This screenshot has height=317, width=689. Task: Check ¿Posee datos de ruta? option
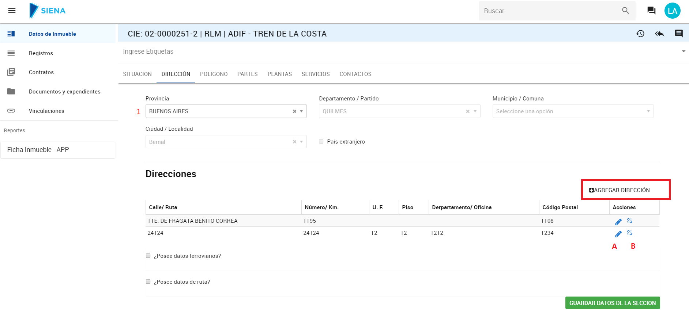click(x=148, y=282)
